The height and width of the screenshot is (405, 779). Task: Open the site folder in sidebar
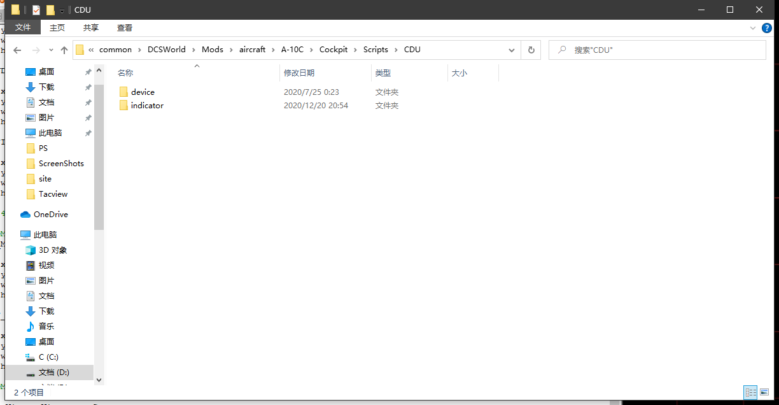[x=45, y=179]
